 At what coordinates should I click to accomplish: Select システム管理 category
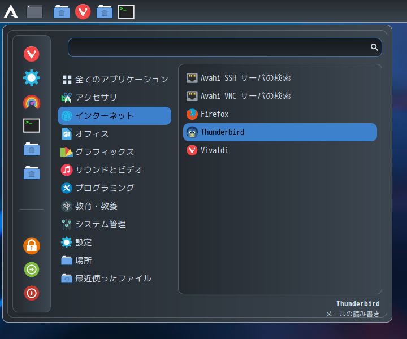point(114,224)
